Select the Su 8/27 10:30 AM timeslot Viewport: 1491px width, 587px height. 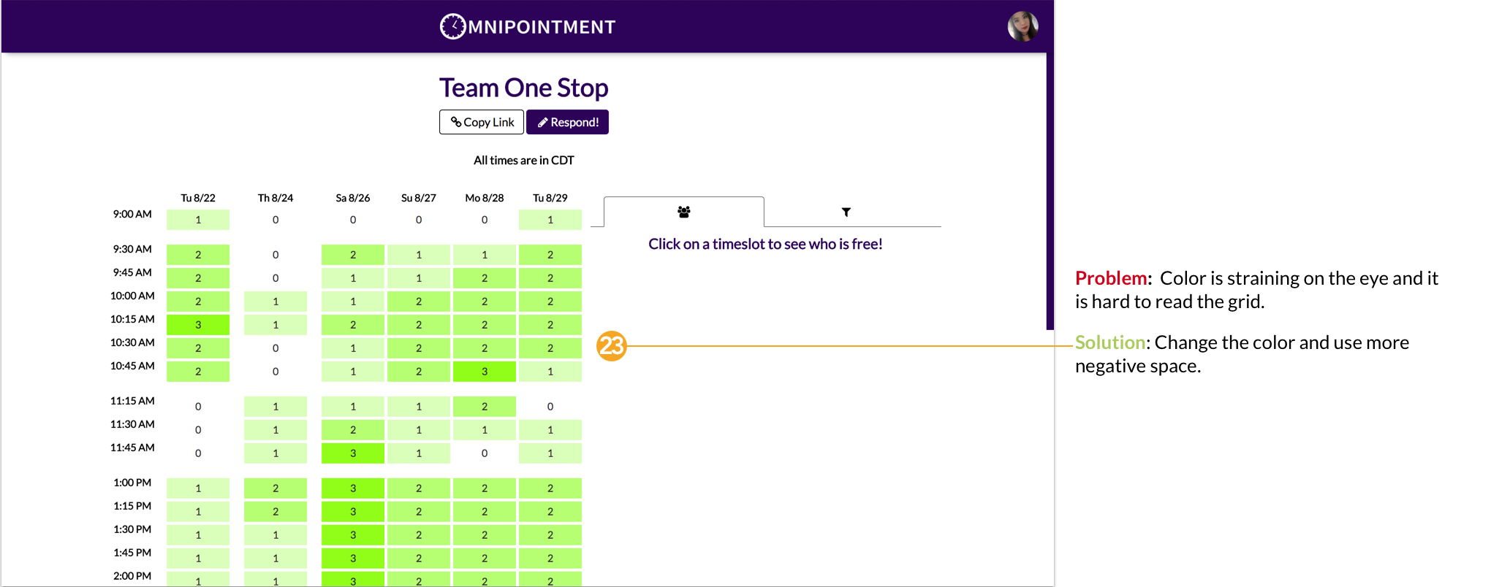[x=419, y=348]
